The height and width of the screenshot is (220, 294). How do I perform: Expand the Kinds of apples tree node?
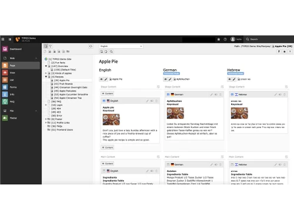46,73
